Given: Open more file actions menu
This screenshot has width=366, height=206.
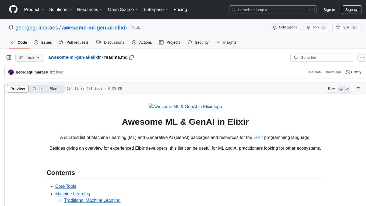Looking at the screenshot, I should tap(362, 57).
